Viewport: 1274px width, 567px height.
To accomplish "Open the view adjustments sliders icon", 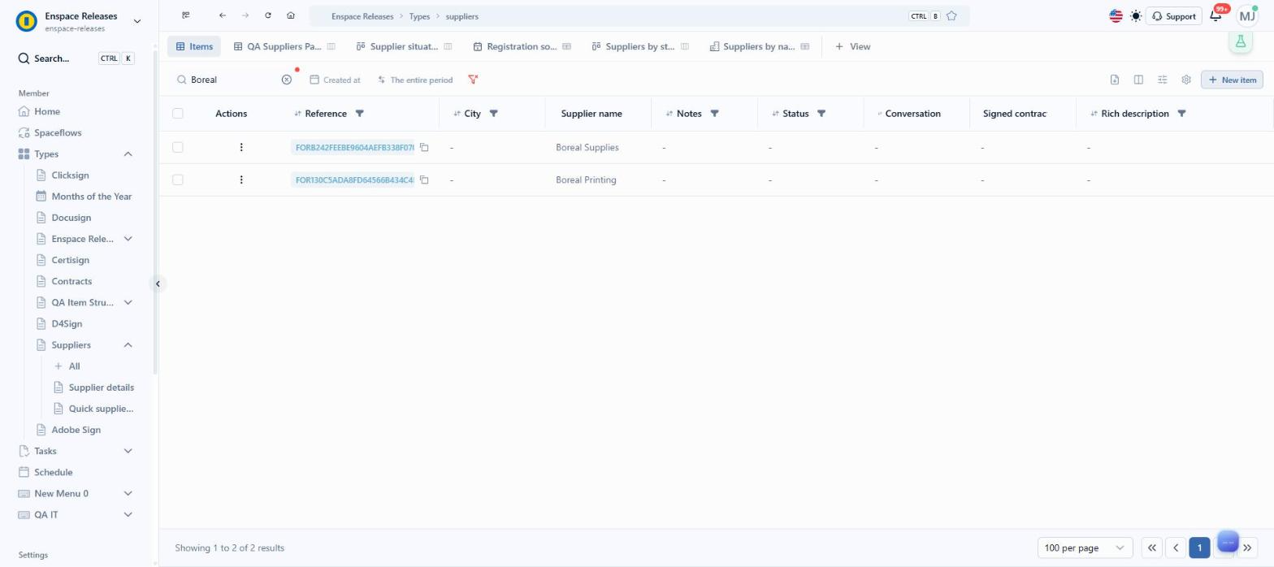I will click(x=1163, y=80).
